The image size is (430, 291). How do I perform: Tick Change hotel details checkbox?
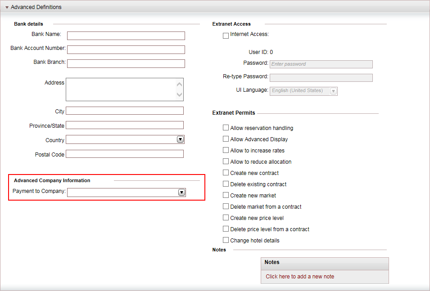(226, 240)
